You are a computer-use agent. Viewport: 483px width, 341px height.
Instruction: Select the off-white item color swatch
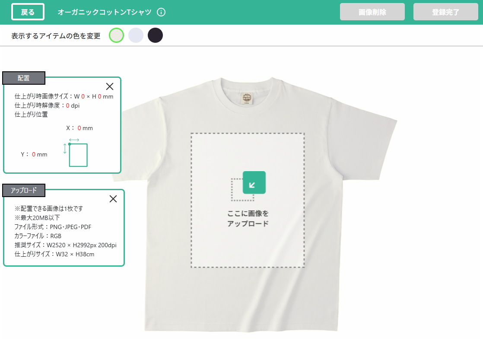pyautogui.click(x=117, y=35)
